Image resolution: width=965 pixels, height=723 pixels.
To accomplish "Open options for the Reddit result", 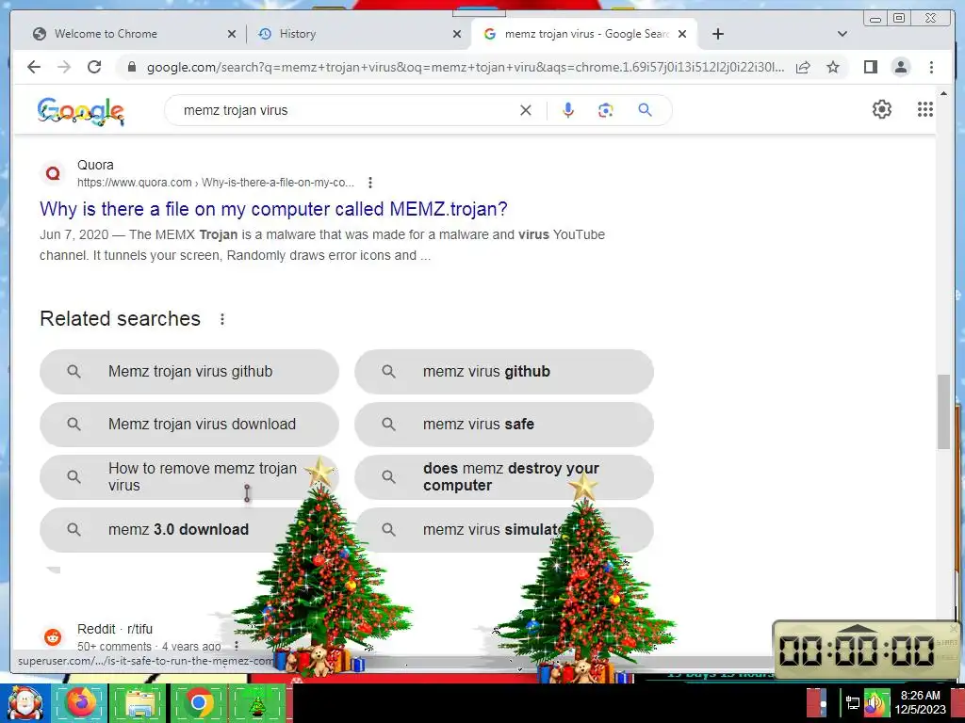I will click(237, 646).
